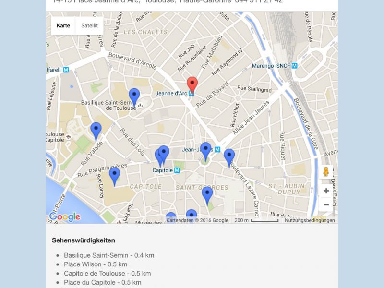Viewport: 384px width, 288px height.
Task: Click the Kartendaten © 2016 Google text
Action: pyautogui.click(x=197, y=220)
